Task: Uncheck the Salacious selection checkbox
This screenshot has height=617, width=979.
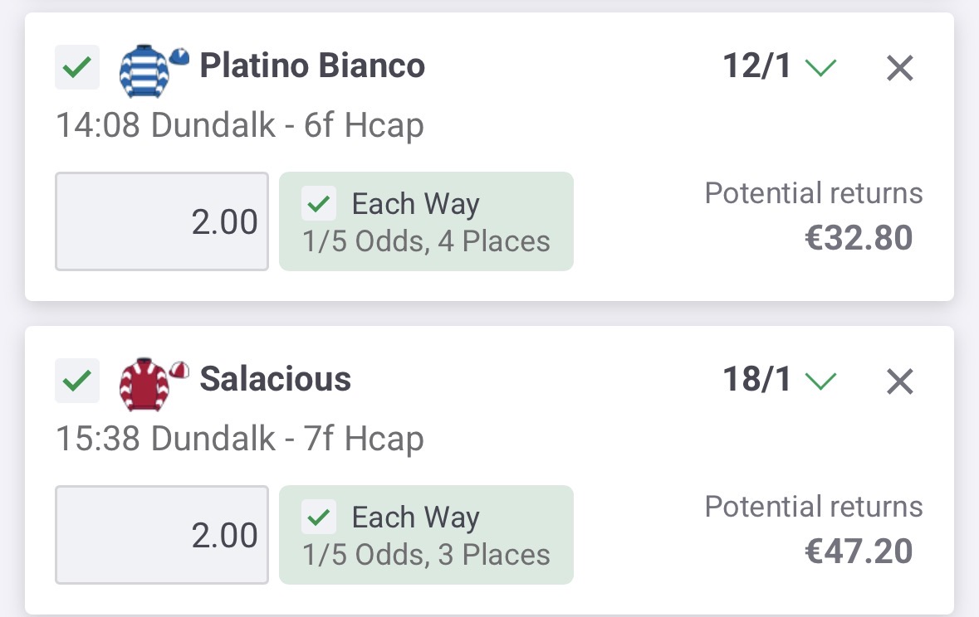Action: click(76, 381)
